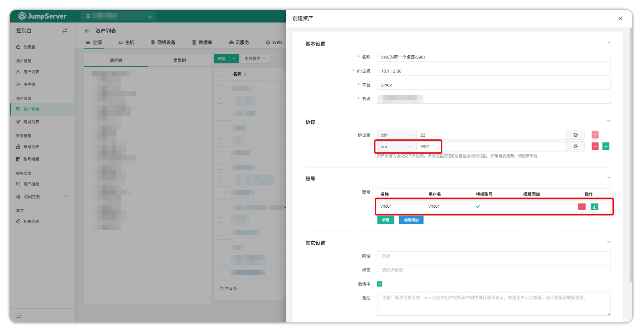Viewport: 642px width, 329px height.
Task: Open the 更多操作 dropdown
Action: [255, 59]
